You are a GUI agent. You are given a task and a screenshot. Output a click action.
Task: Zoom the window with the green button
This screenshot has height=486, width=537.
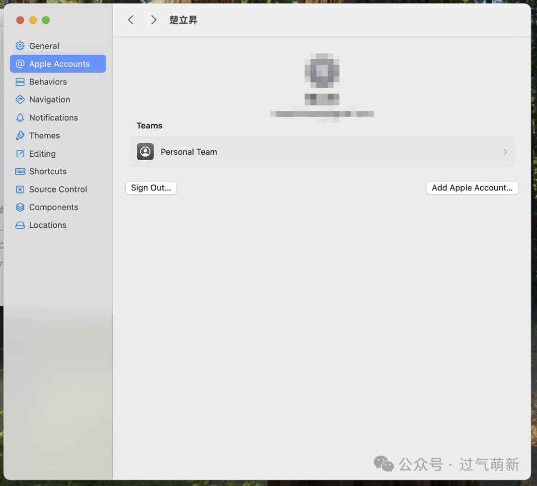(x=46, y=20)
